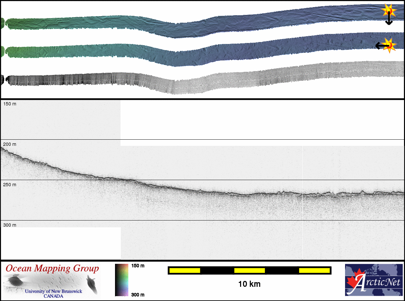This screenshot has height=301, width=405.
Task: Select the 200 m depth label in profile
Action: pyautogui.click(x=10, y=144)
